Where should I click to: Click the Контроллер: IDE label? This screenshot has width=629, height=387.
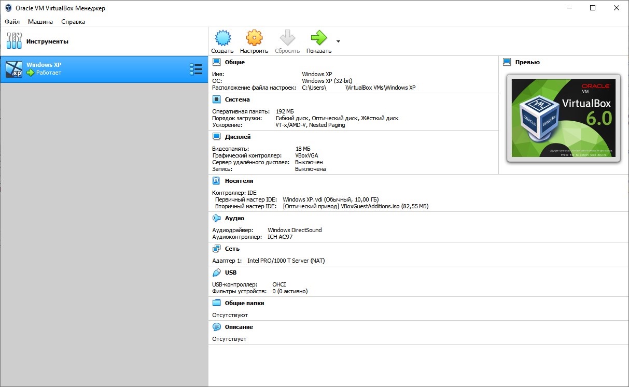(x=234, y=193)
